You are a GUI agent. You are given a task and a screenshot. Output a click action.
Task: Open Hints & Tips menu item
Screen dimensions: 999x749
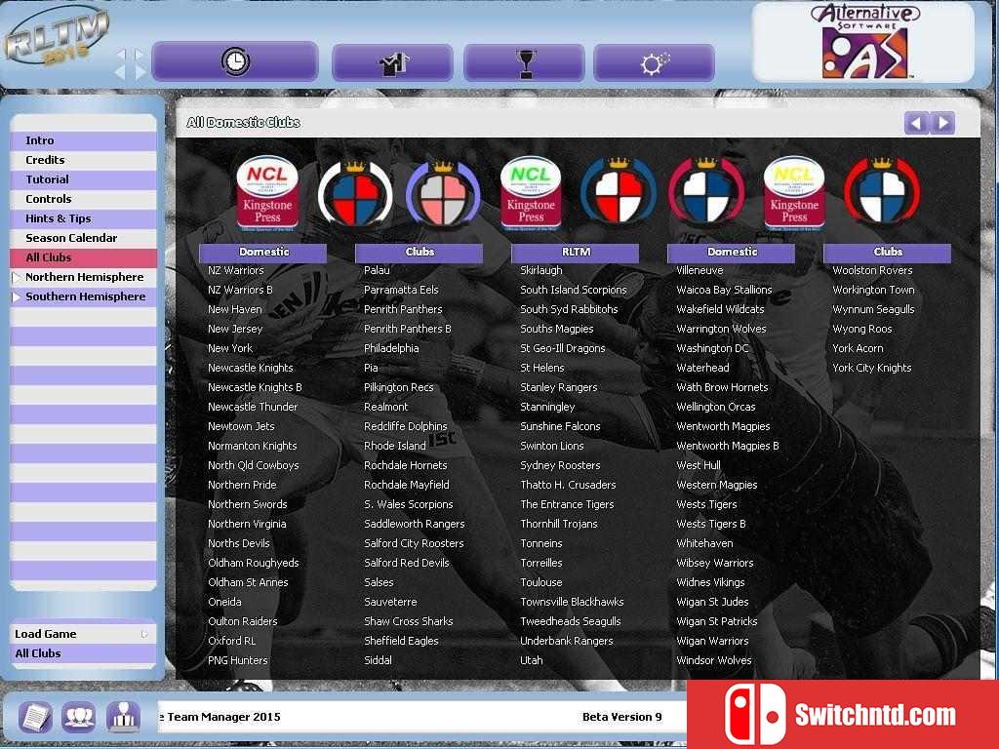point(84,218)
